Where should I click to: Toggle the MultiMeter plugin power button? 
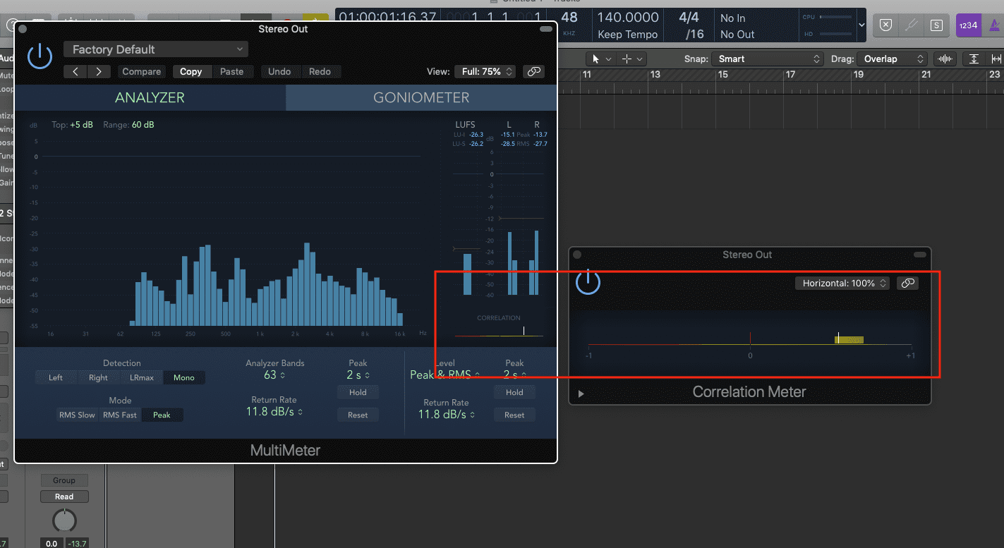[x=40, y=56]
